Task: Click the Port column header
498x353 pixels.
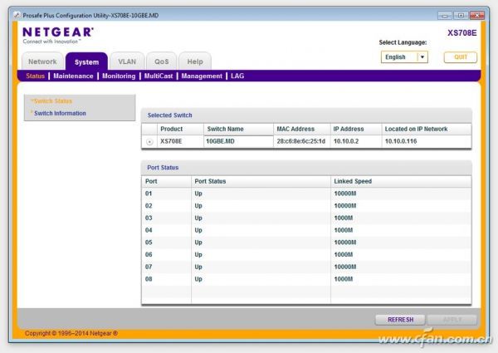Action: [x=167, y=181]
